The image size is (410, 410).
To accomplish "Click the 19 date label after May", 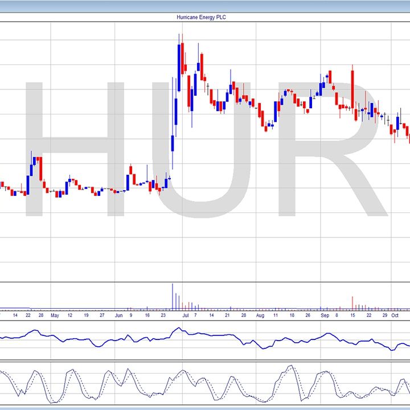I will pos(86,315).
